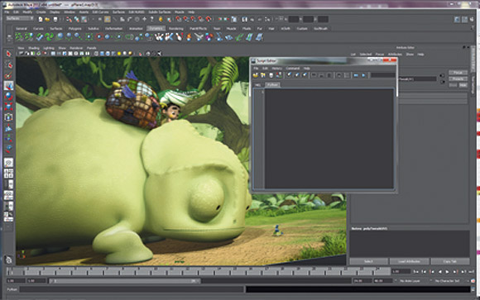Open the Selected menu in Attribute Editor
The width and height of the screenshot is (480, 300).
pyautogui.click(x=365, y=54)
